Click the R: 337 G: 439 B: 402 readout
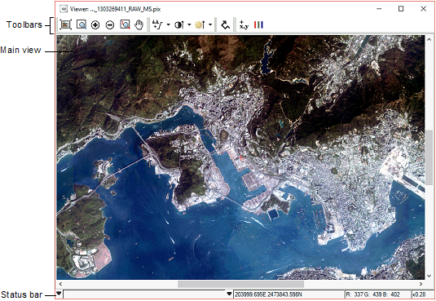 (x=373, y=294)
